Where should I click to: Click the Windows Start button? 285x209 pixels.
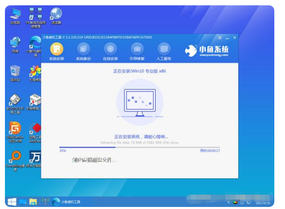click(12, 202)
